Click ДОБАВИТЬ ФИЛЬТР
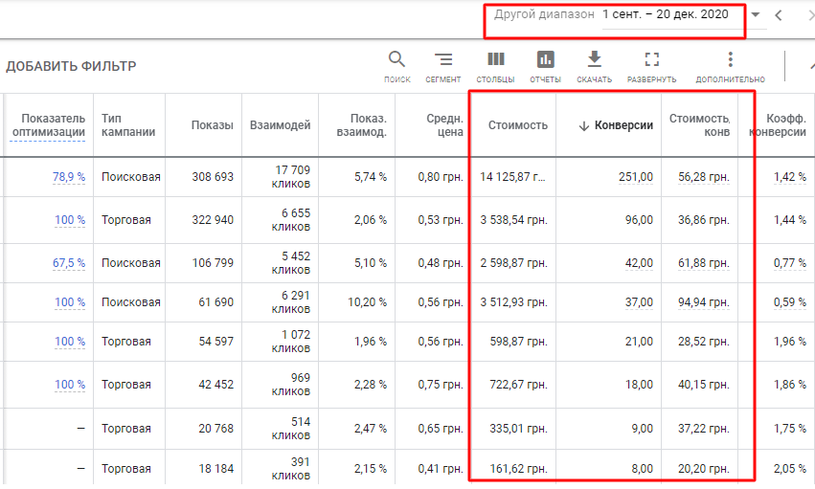The height and width of the screenshot is (489, 815). (71, 66)
